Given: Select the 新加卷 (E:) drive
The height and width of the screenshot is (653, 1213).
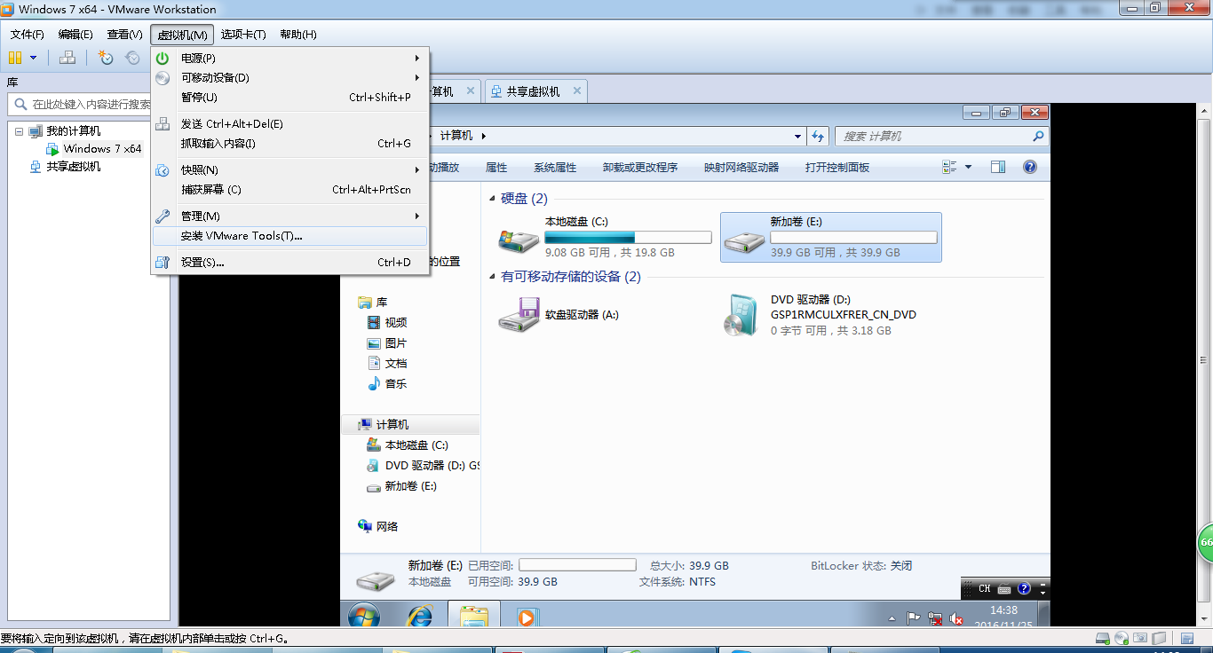Looking at the screenshot, I should 831,237.
